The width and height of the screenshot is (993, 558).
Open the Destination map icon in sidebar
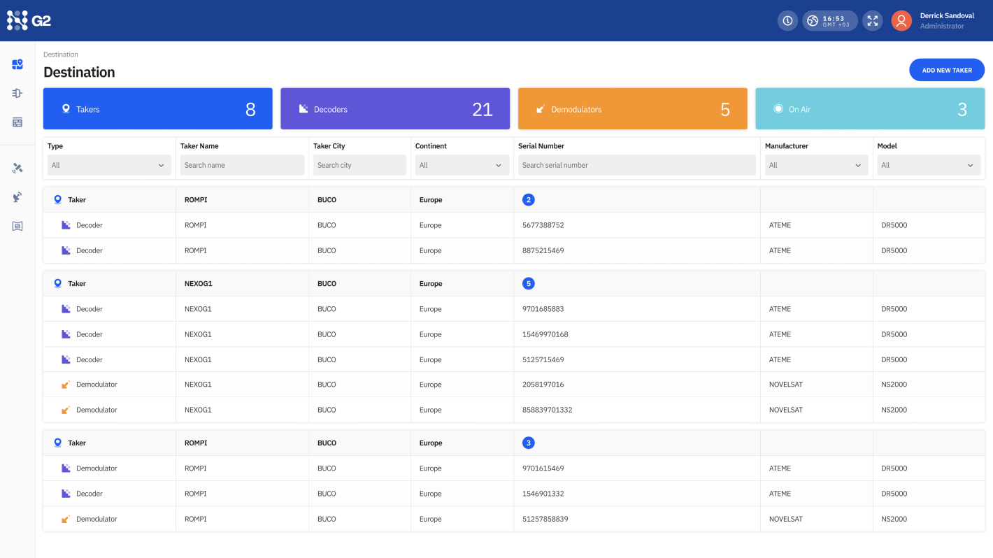(17, 64)
